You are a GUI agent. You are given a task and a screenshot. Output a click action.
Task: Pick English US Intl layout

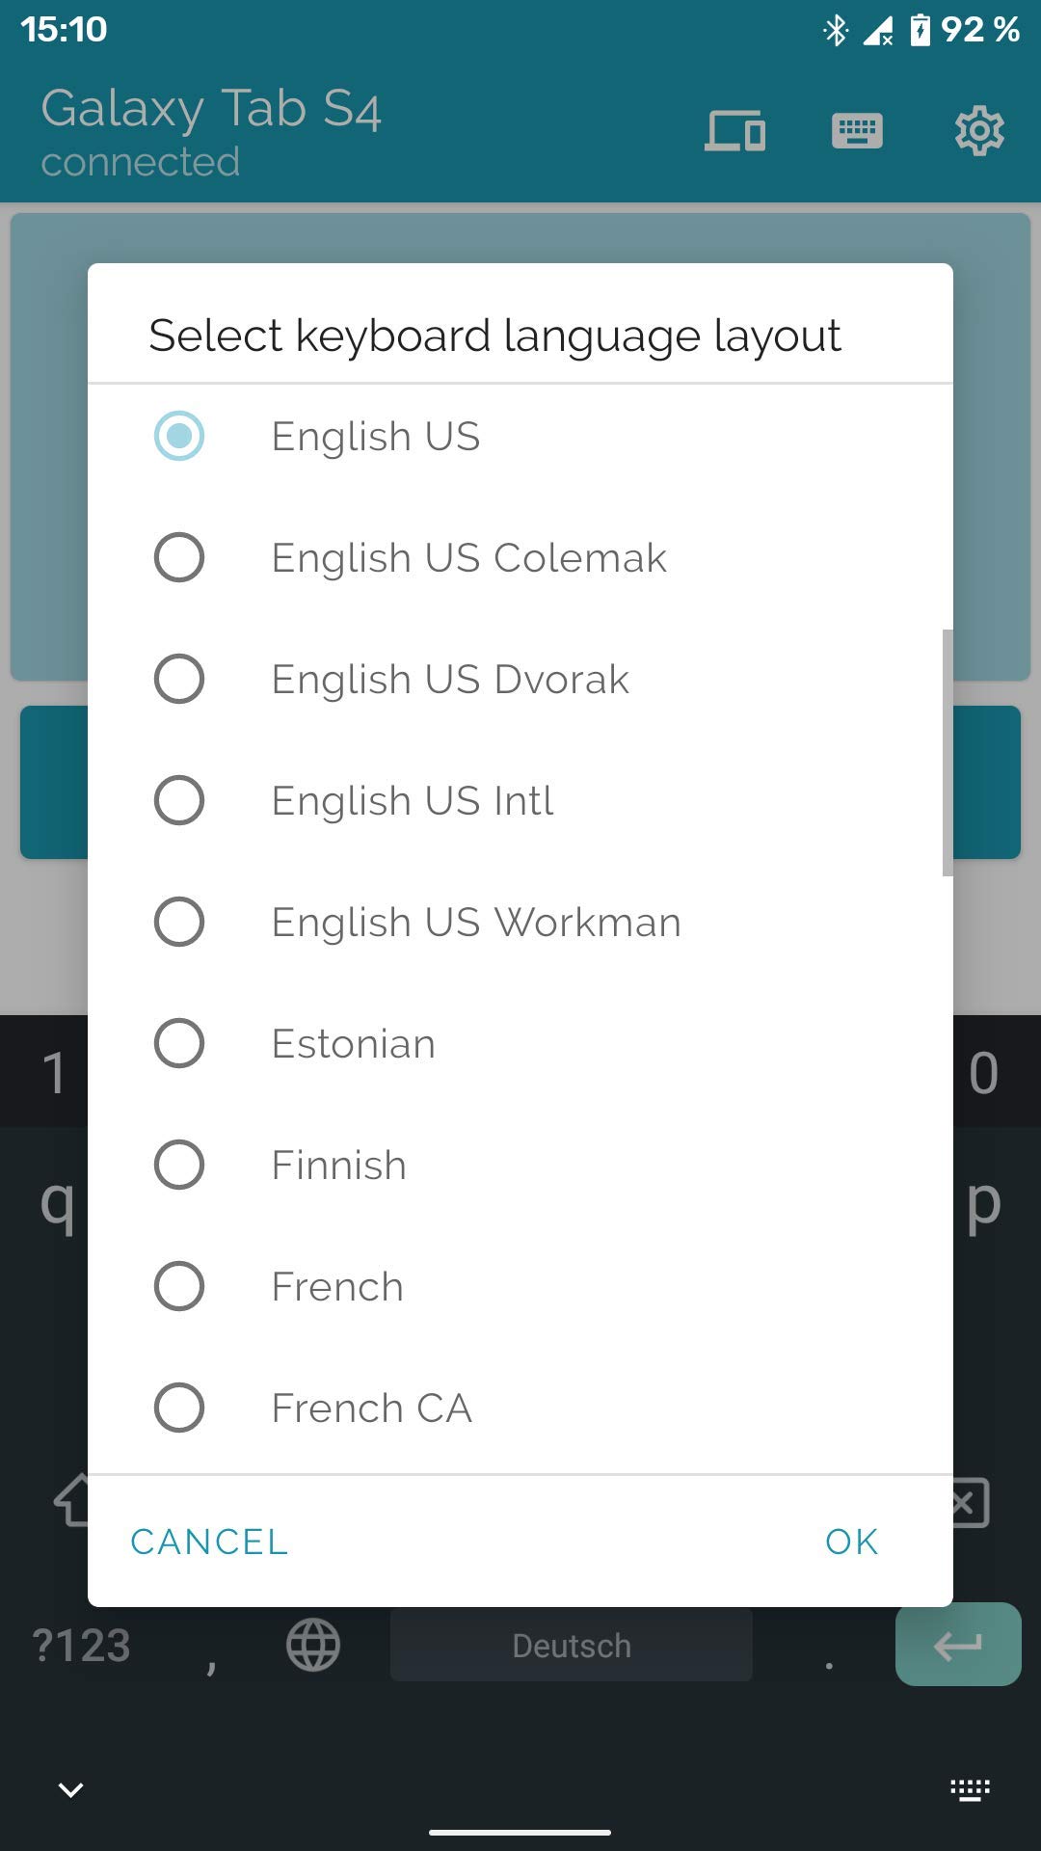click(x=179, y=800)
